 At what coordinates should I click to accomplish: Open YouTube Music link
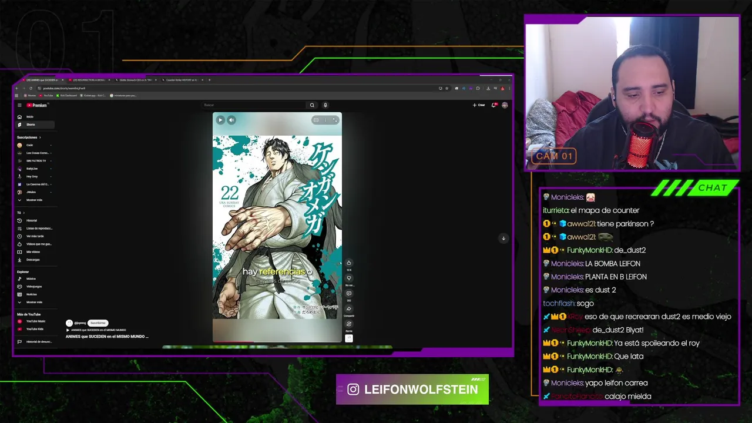point(35,321)
